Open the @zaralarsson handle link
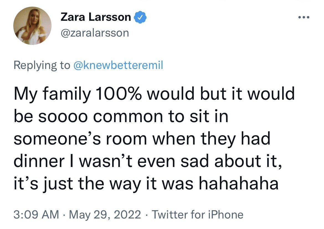This screenshot has height=229, width=324. click(95, 33)
